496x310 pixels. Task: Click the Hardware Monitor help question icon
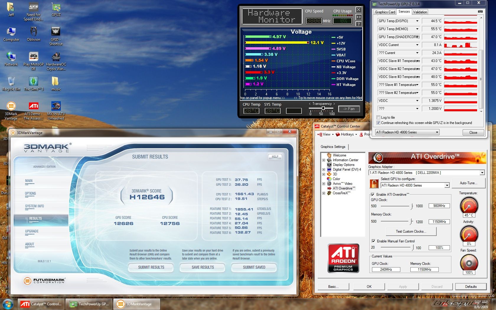tap(358, 24)
